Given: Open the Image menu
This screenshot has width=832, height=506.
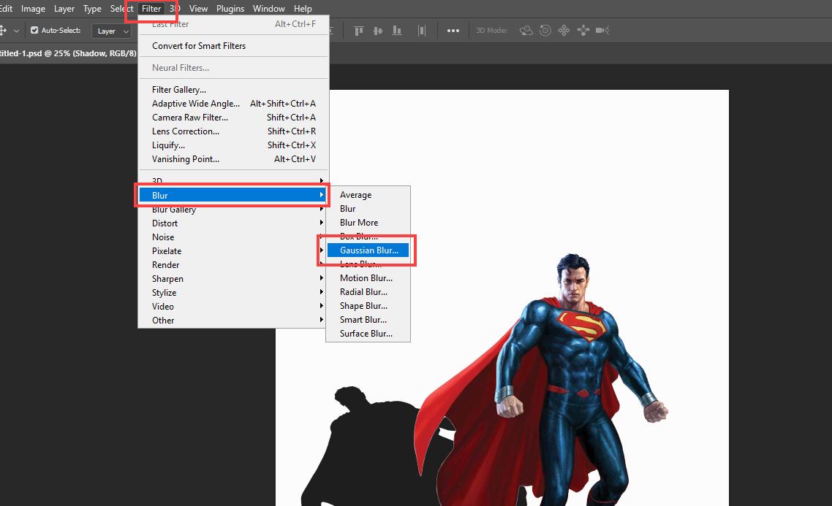Looking at the screenshot, I should (x=33, y=8).
